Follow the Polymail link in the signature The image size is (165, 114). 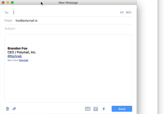click(24, 60)
